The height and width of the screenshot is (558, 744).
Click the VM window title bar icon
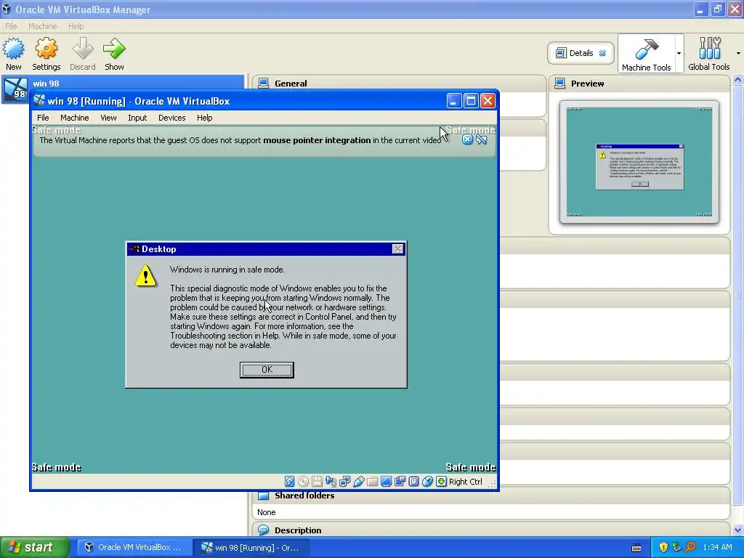pyautogui.click(x=39, y=101)
